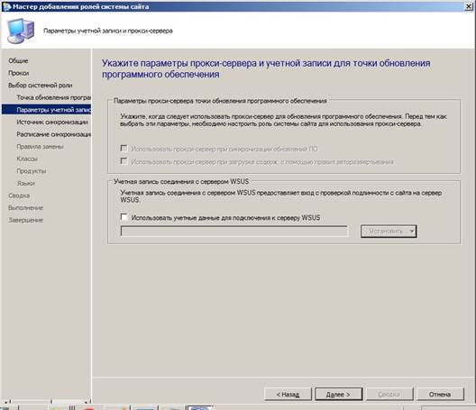476x410 pixels.
Task: Click the Параметры прокси-сервера точки обновления group label
Action: (x=220, y=101)
